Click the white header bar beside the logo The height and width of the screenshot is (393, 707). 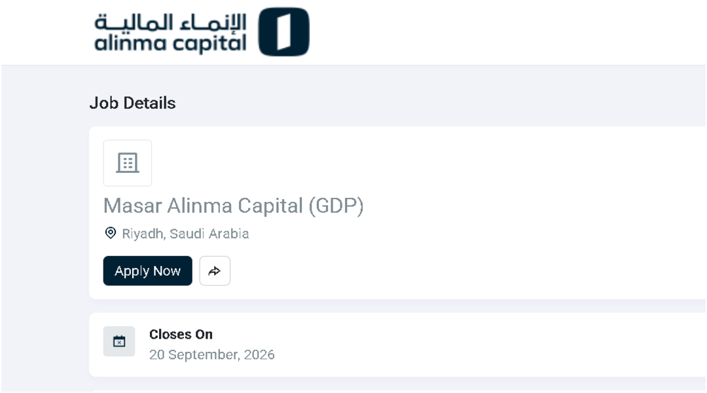[505, 31]
